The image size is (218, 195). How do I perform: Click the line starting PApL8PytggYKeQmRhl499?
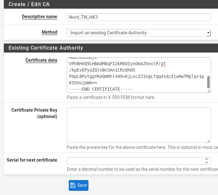tap(137, 77)
